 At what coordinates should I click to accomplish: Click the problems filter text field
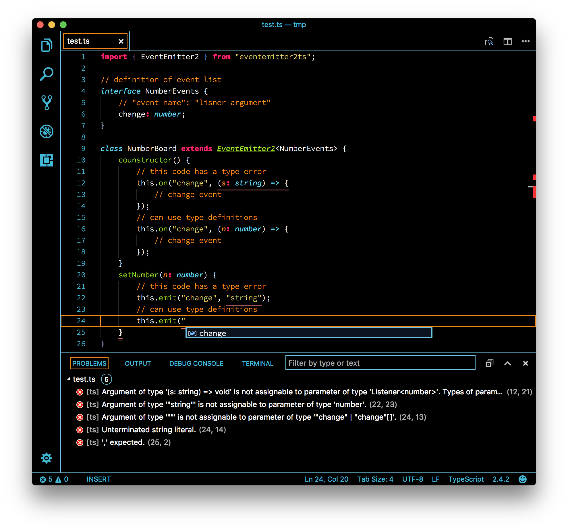coord(380,363)
